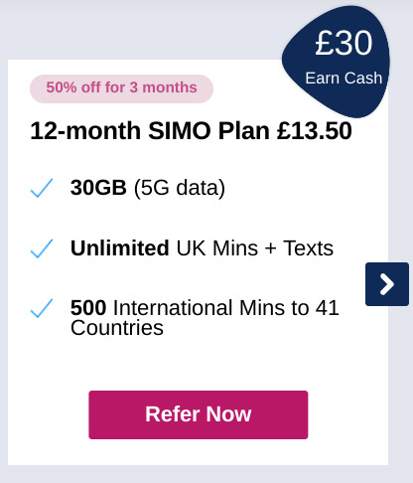Click the £13.50 price in the heading
This screenshot has width=413, height=483.
tap(315, 131)
